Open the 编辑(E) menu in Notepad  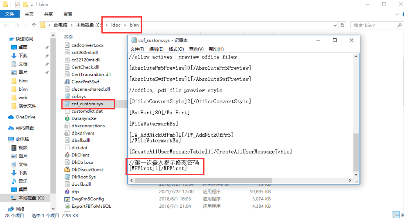click(156, 49)
